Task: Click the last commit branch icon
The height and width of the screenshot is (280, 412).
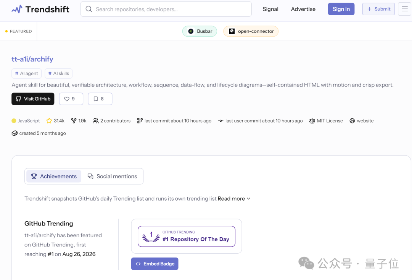Action: pyautogui.click(x=140, y=121)
